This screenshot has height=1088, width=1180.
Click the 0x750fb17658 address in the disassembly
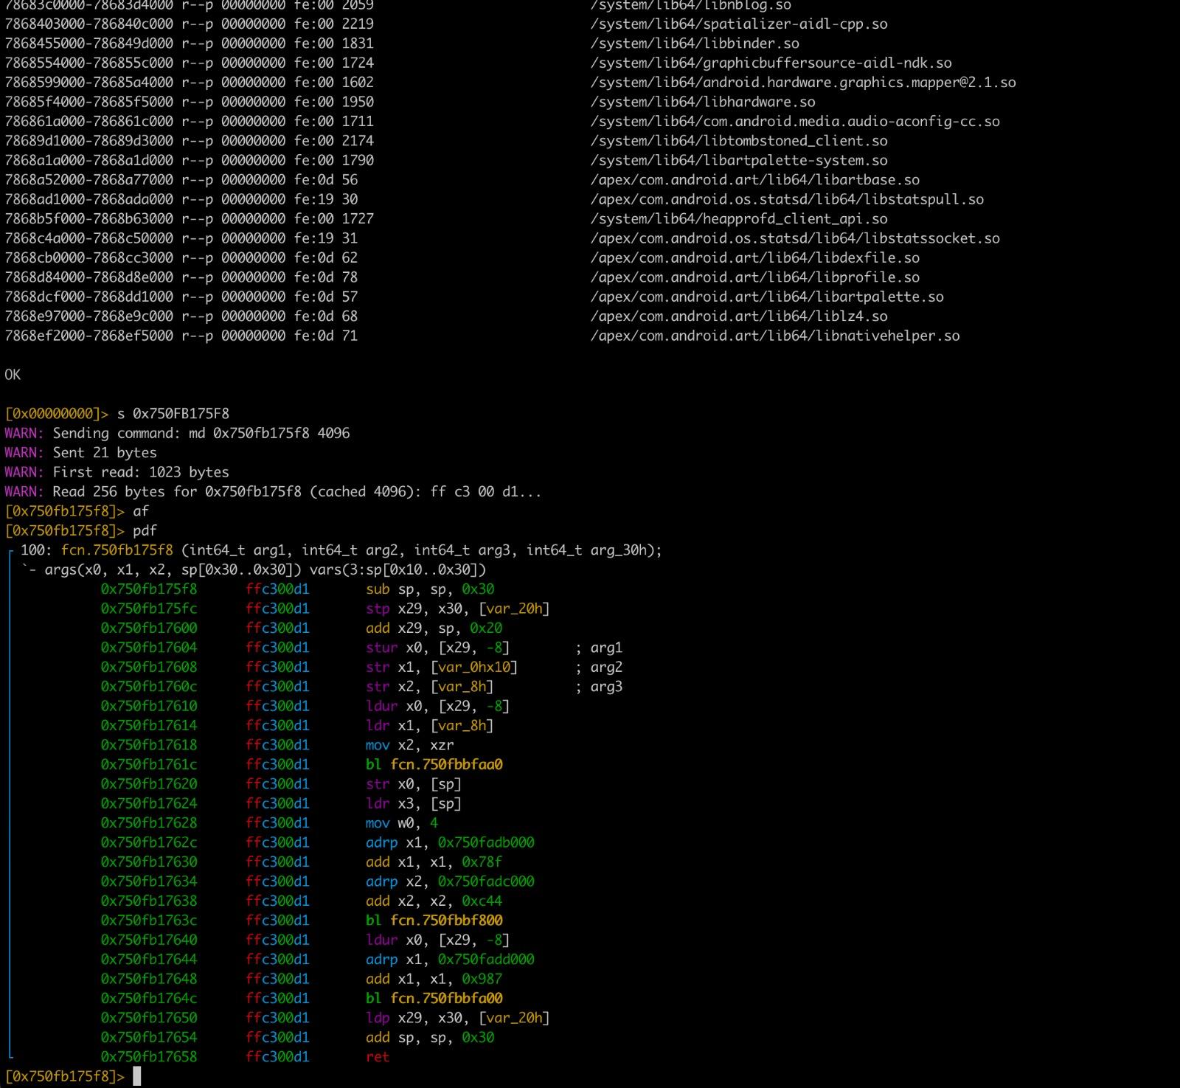149,1056
